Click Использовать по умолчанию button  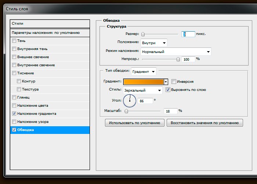[134, 123]
